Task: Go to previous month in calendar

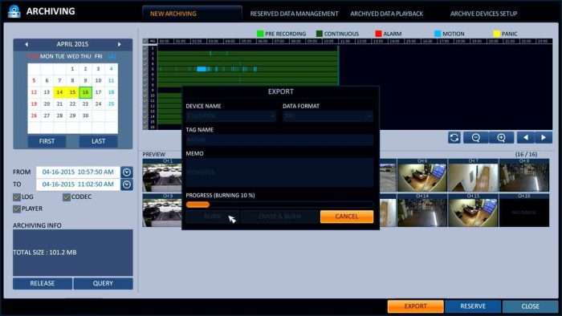Action: pyautogui.click(x=26, y=44)
